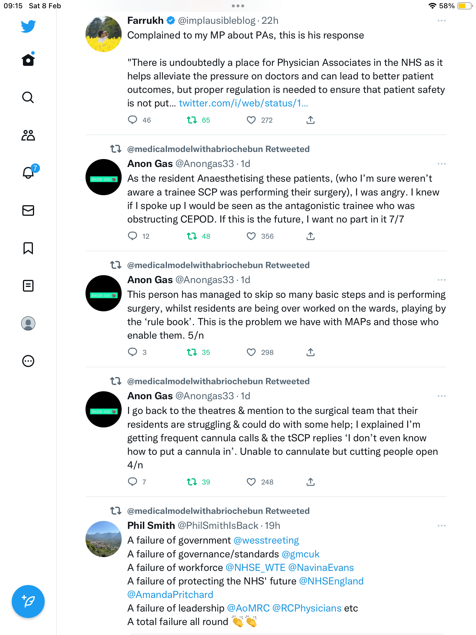Viewport: 476px width, 635px height.
Task: Open more options on Phil Smith's tweet
Action: pos(441,526)
